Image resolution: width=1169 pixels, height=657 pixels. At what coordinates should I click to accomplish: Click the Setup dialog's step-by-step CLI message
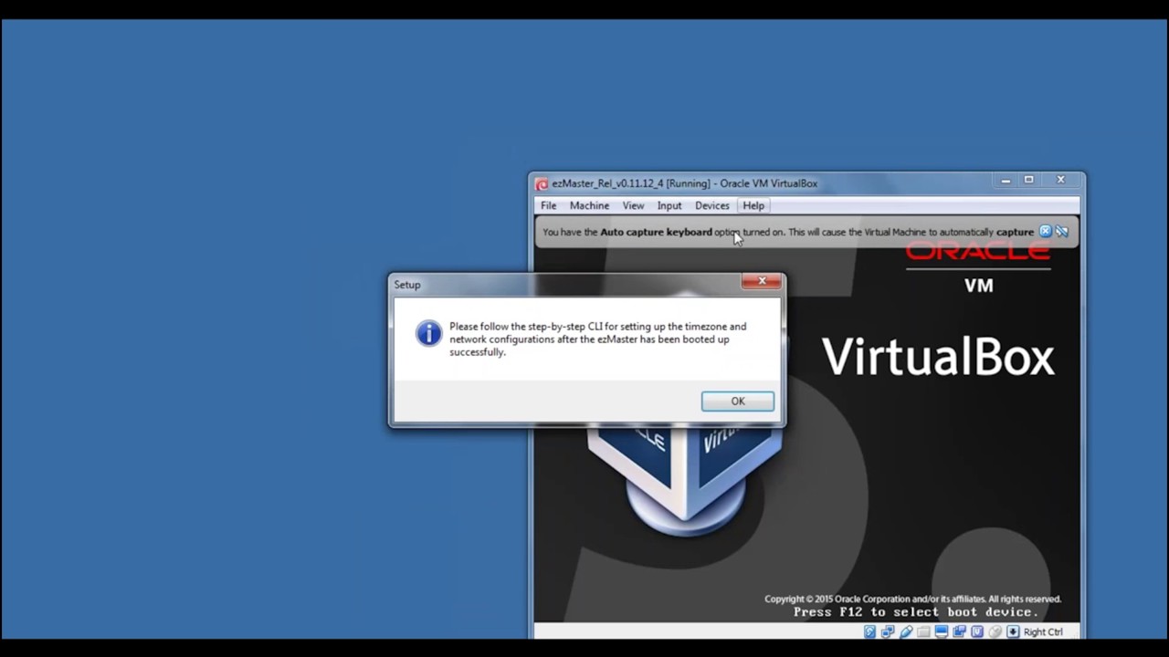pos(597,339)
